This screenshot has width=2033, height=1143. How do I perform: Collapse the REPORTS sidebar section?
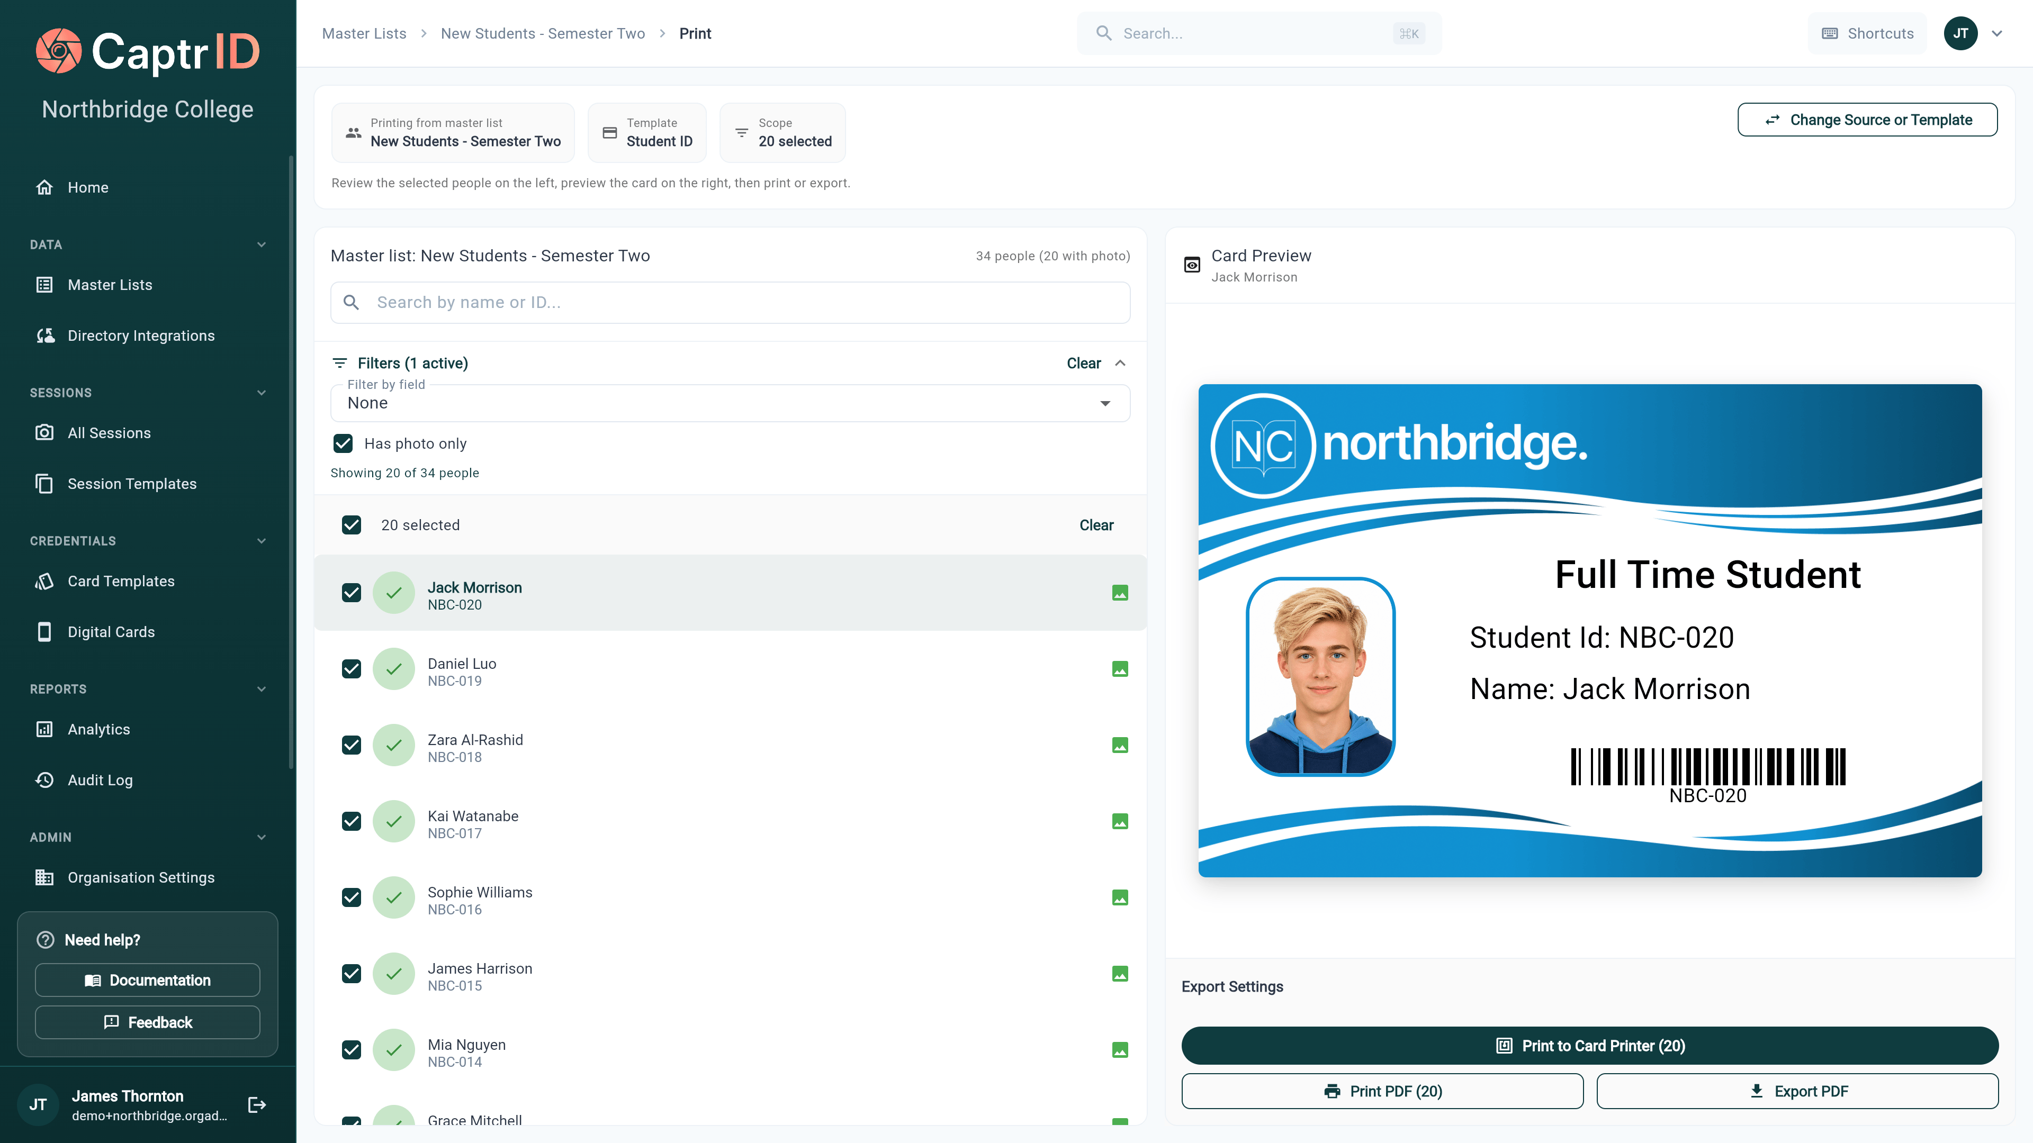[261, 690]
